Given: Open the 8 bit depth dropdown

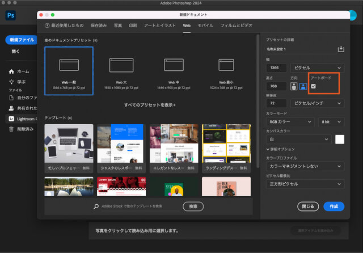Looking at the screenshot, I should point(331,122).
